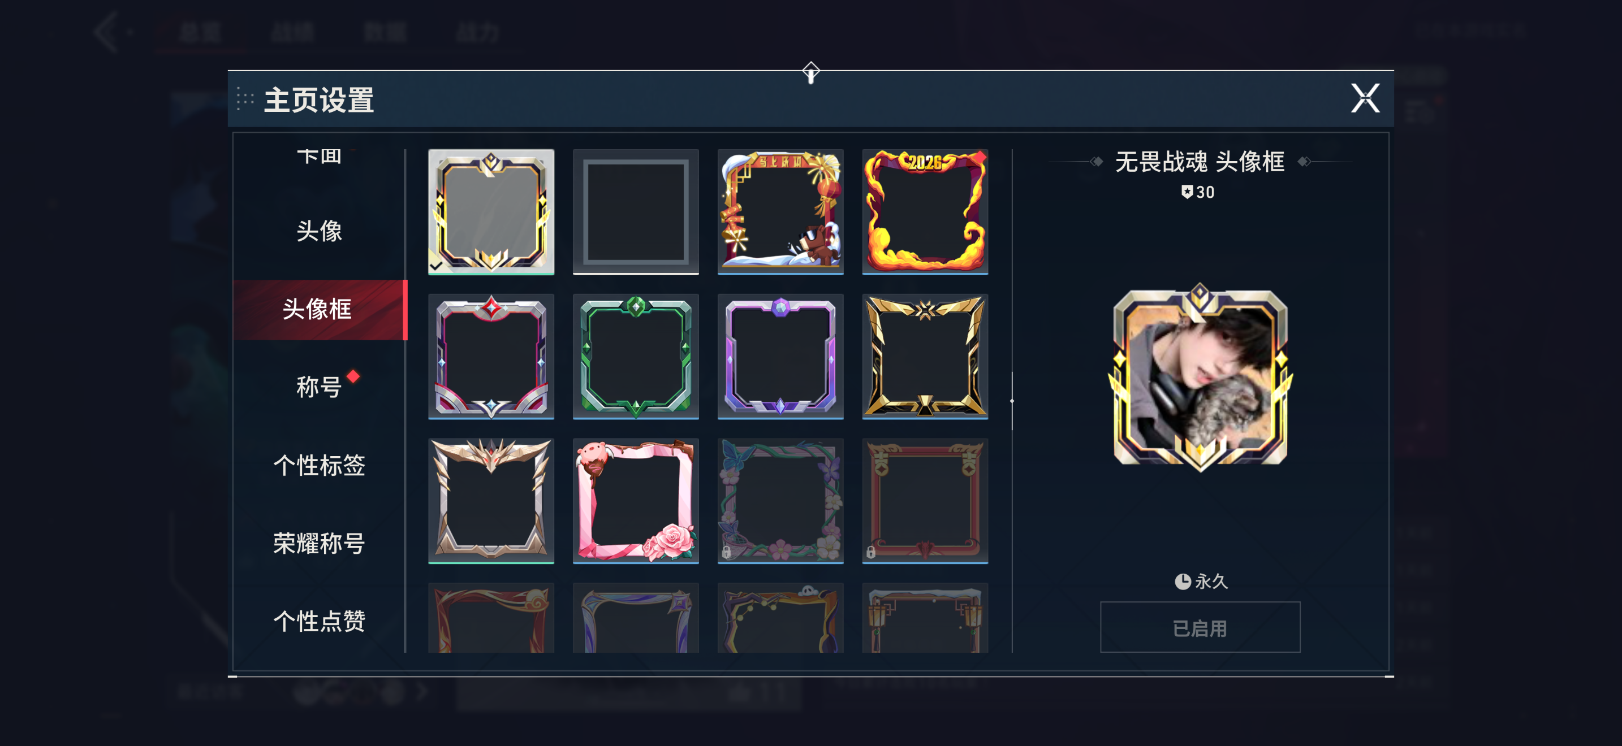1622x746 pixels.
Task: Select the red gem silver frame
Action: pos(491,356)
